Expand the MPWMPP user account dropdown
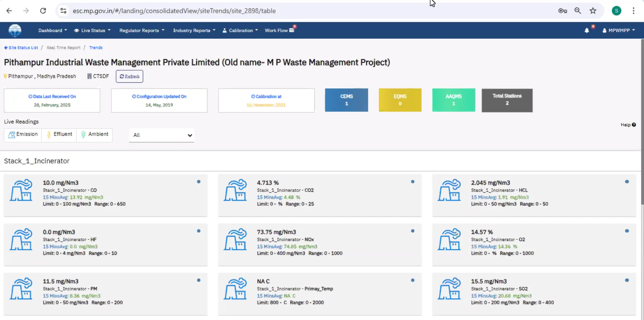The width and height of the screenshot is (644, 320). coord(618,31)
